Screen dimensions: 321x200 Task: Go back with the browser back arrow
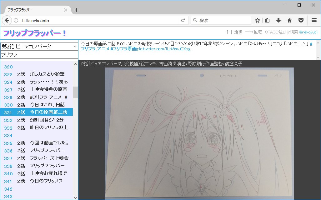coord(7,21)
